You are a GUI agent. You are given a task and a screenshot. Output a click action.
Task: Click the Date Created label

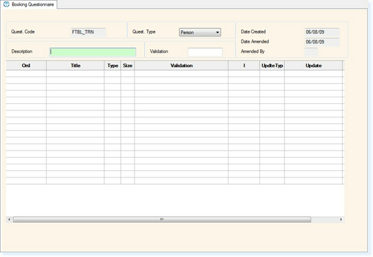coord(253,32)
